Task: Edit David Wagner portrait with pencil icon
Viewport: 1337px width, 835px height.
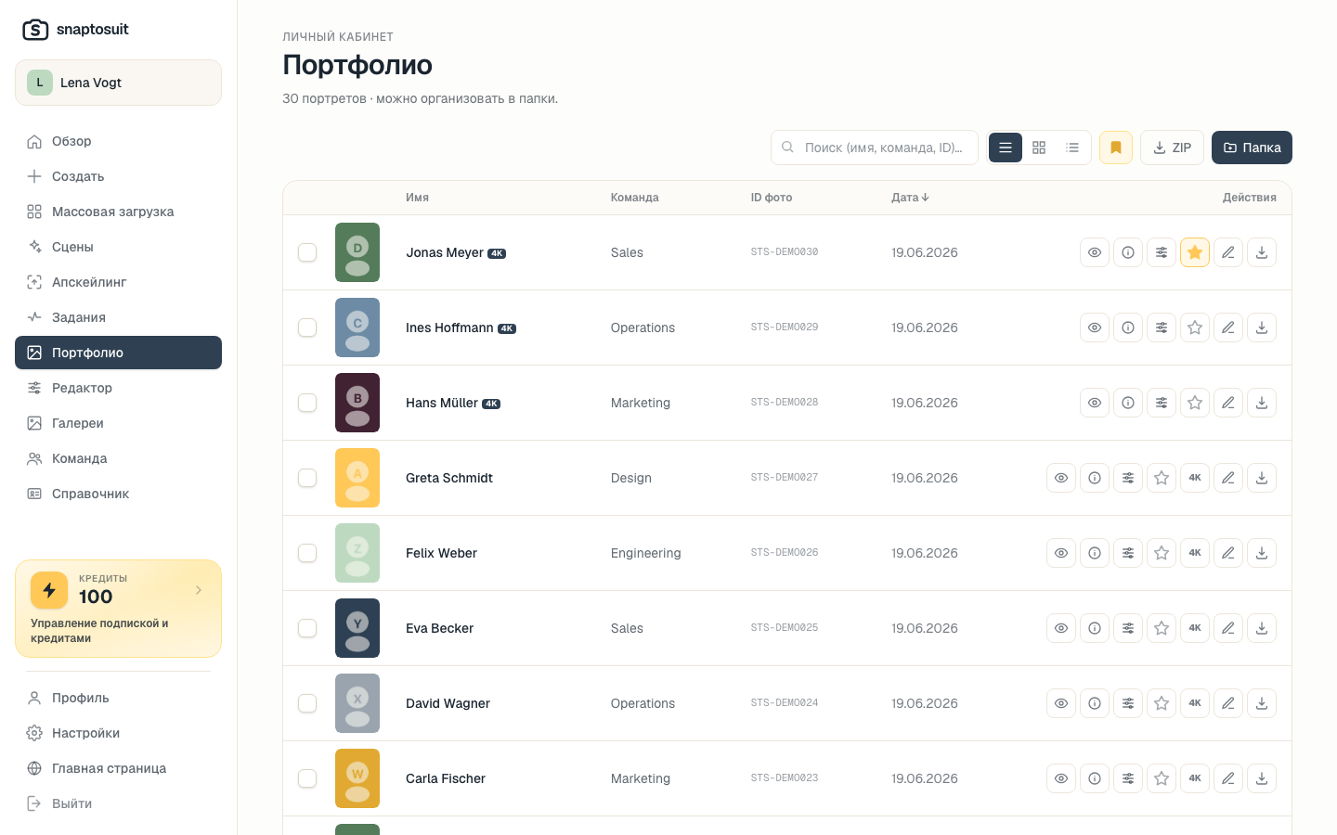Action: [x=1228, y=703]
